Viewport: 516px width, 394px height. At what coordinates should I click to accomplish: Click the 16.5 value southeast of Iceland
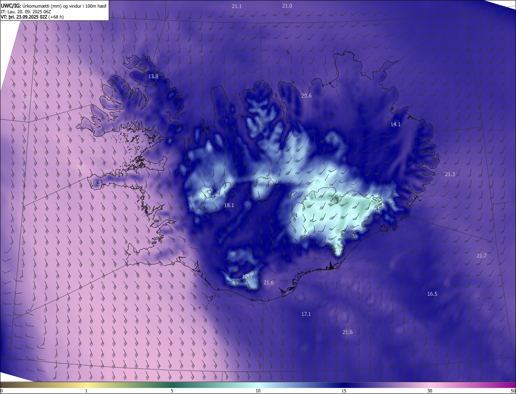point(432,294)
